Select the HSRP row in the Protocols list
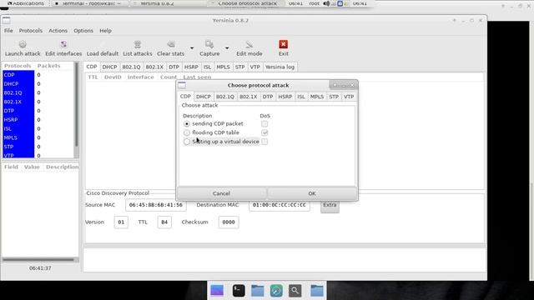This screenshot has height=300, width=534. (38, 120)
